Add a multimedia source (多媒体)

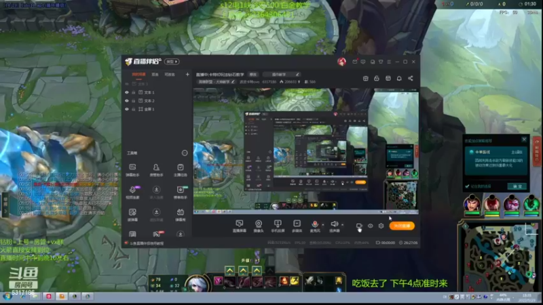tap(297, 226)
